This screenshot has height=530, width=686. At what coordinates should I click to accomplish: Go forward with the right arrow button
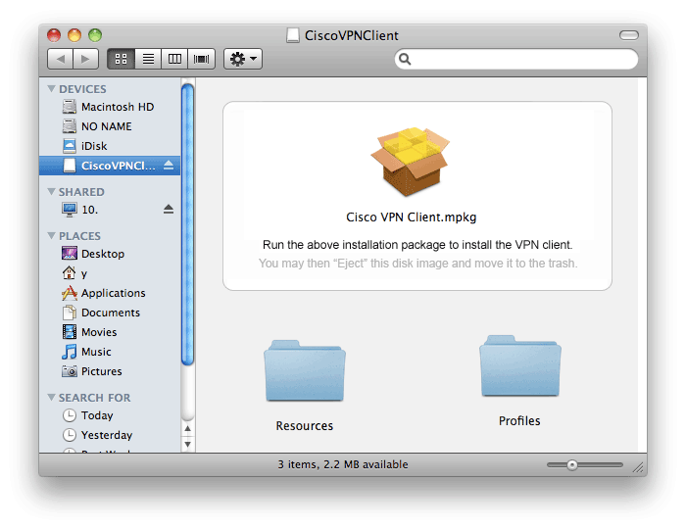pyautogui.click(x=86, y=59)
